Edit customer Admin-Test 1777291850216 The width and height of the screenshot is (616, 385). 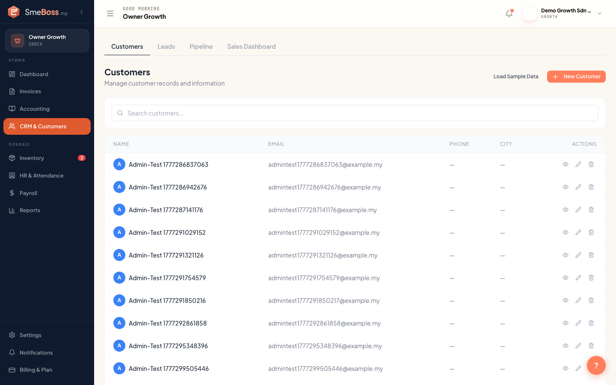[578, 300]
